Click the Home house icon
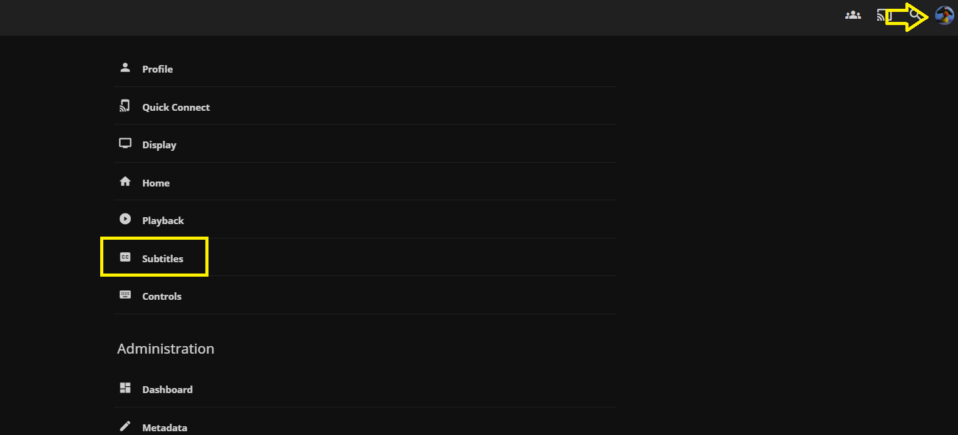This screenshot has height=435, width=958. (125, 182)
